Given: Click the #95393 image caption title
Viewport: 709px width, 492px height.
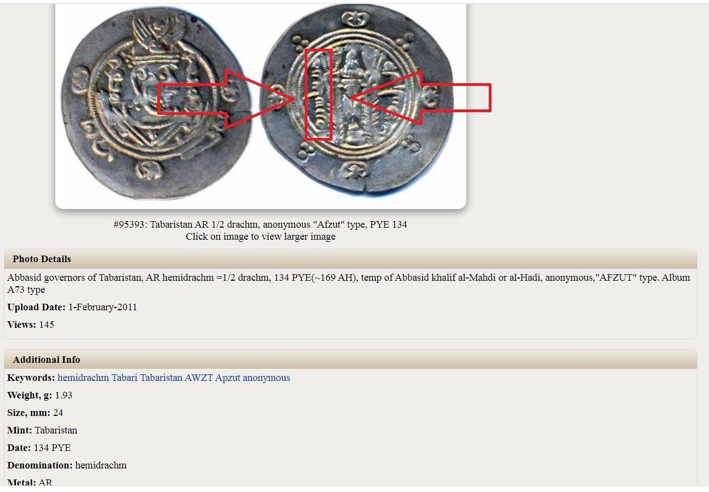Looking at the screenshot, I should pyautogui.click(x=260, y=224).
